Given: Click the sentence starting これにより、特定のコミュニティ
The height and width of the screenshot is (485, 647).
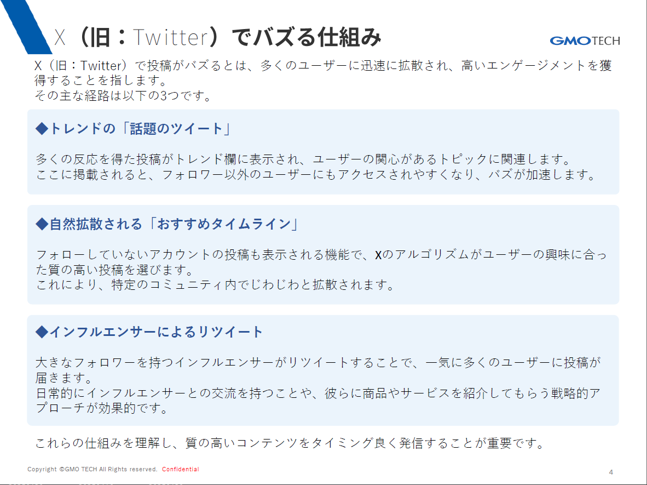Looking at the screenshot, I should [x=216, y=284].
